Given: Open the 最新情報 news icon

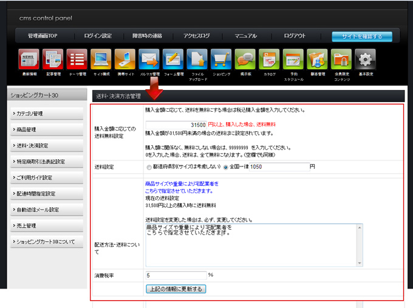Looking at the screenshot, I should click(29, 60).
